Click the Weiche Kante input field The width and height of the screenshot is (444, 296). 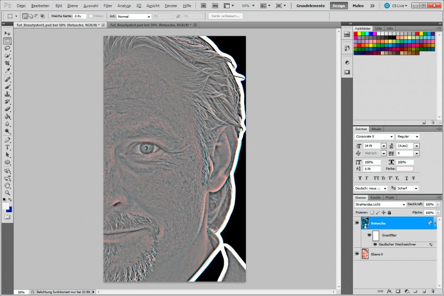pyautogui.click(x=79, y=17)
